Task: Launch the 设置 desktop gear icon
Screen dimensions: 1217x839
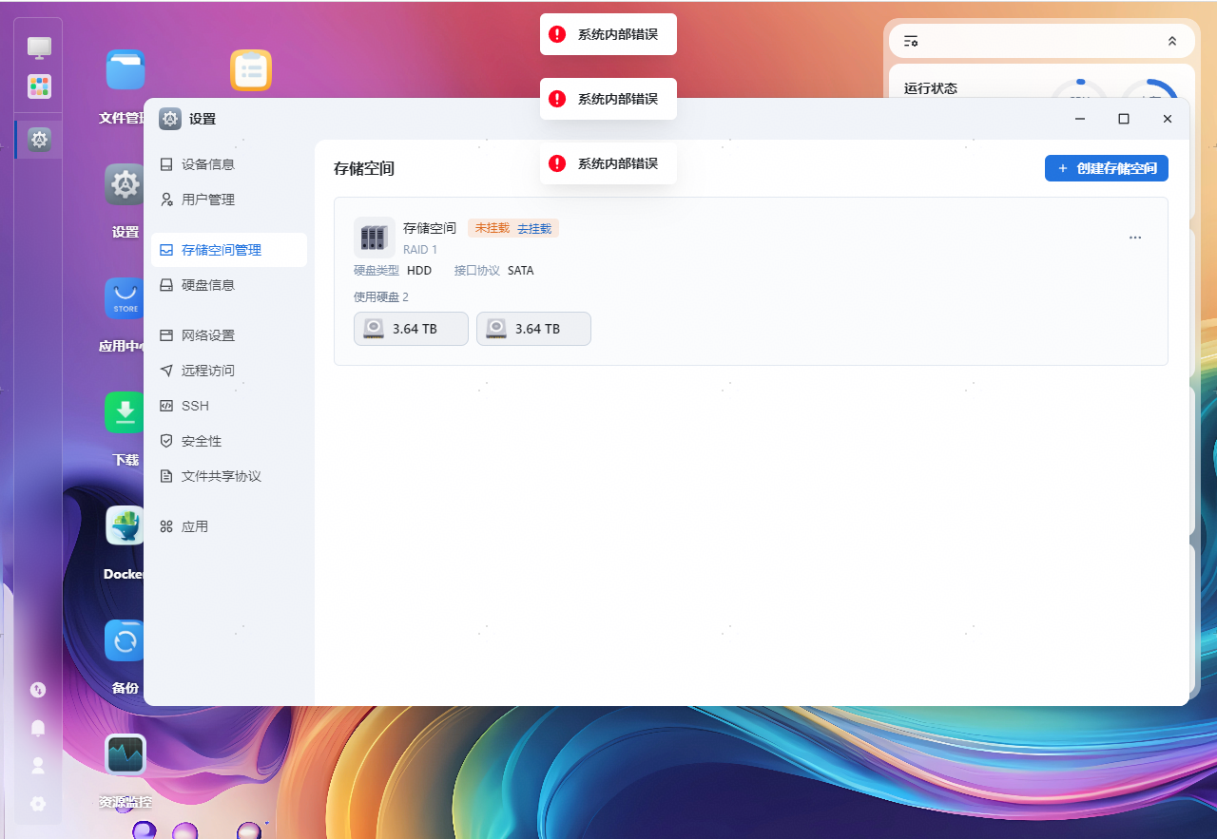Action: click(x=125, y=184)
